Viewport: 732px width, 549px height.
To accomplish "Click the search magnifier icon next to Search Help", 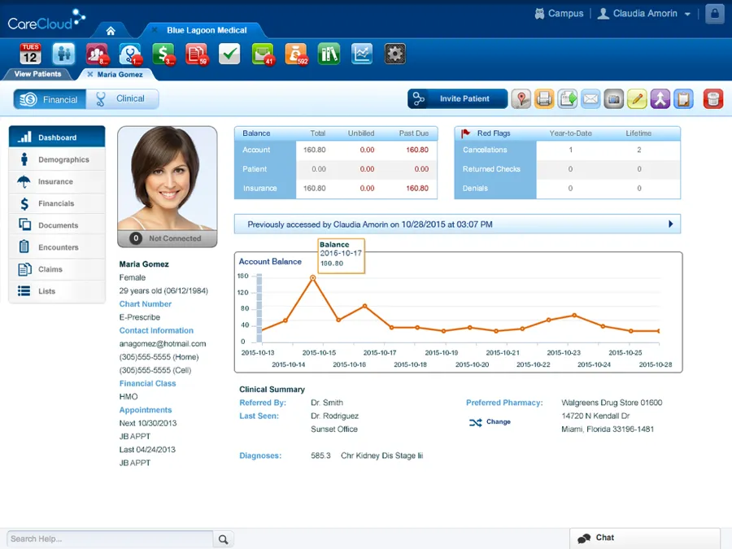I will click(223, 539).
